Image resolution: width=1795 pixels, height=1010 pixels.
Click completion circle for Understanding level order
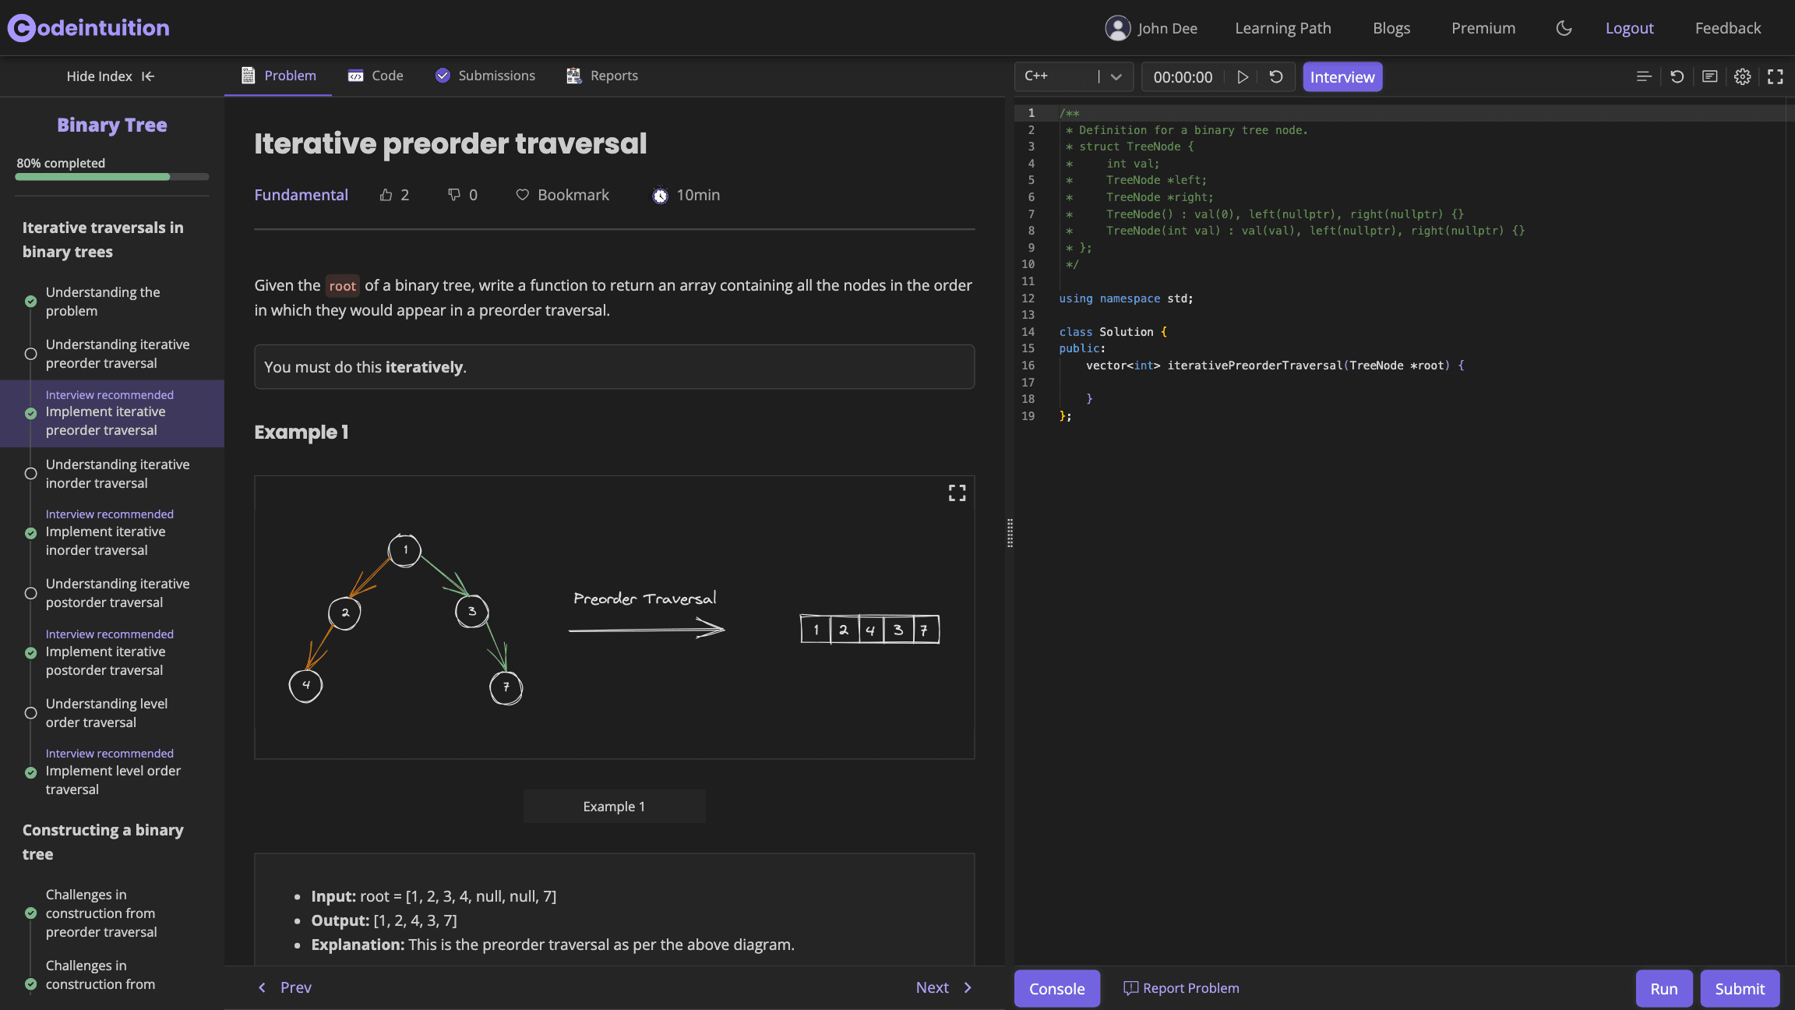(30, 713)
